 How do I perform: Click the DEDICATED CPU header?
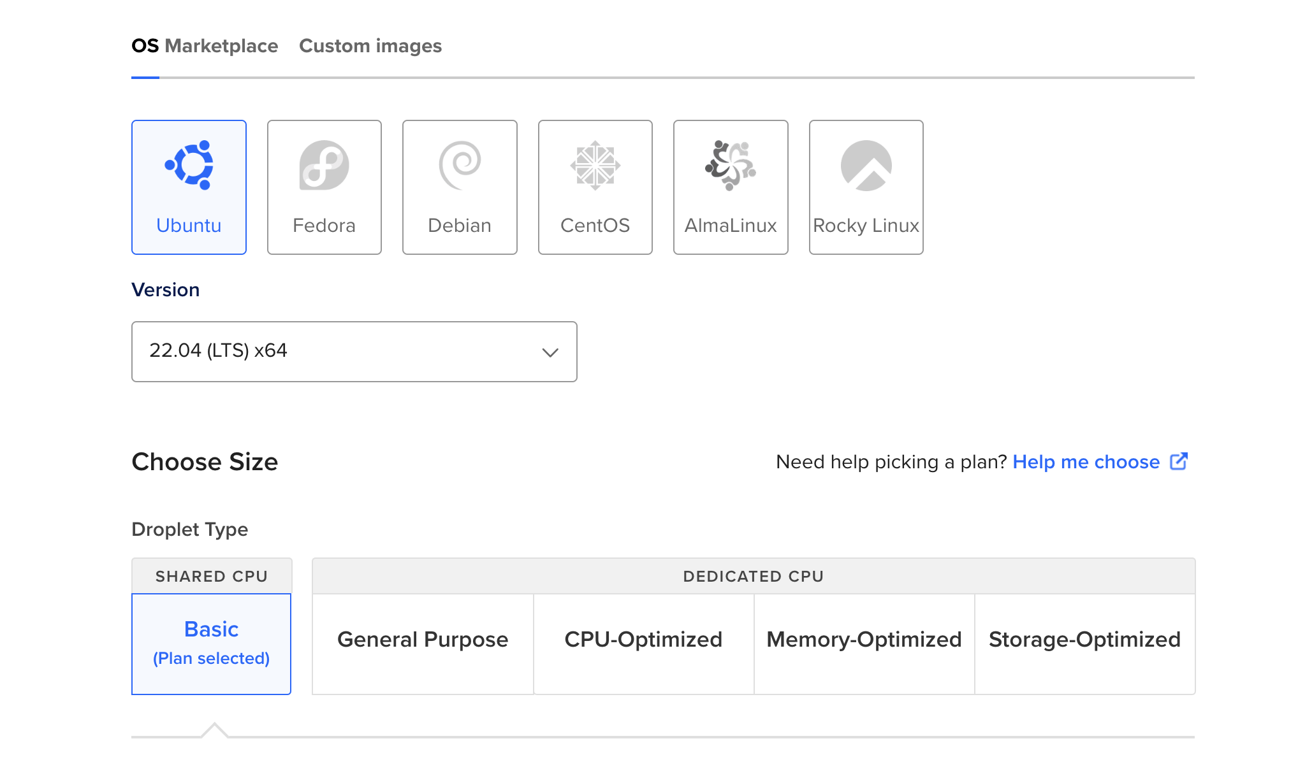(754, 577)
